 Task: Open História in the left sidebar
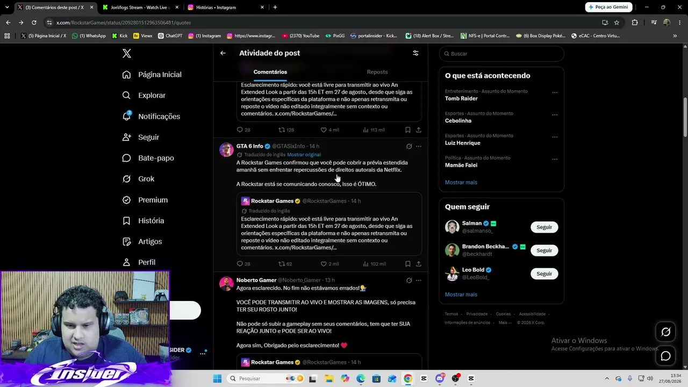click(143, 221)
